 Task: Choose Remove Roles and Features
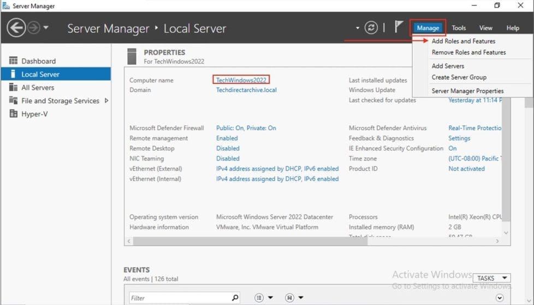(x=468, y=52)
